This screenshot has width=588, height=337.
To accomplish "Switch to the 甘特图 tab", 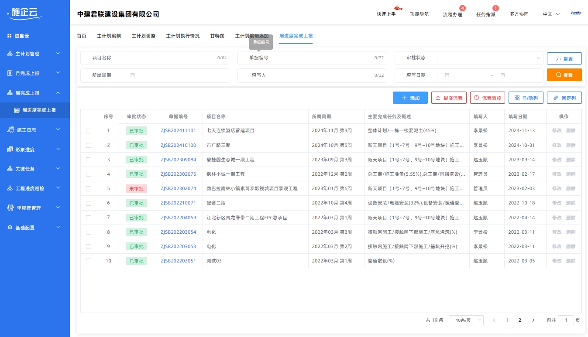I will tap(217, 36).
